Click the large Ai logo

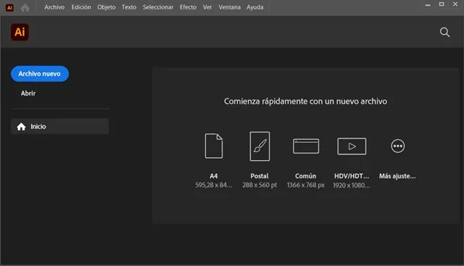20,32
